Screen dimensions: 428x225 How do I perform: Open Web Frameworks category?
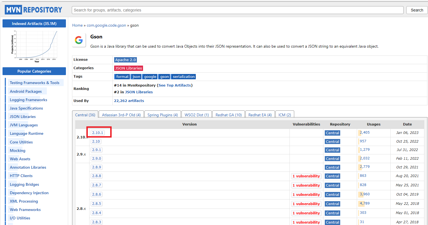coord(25,210)
